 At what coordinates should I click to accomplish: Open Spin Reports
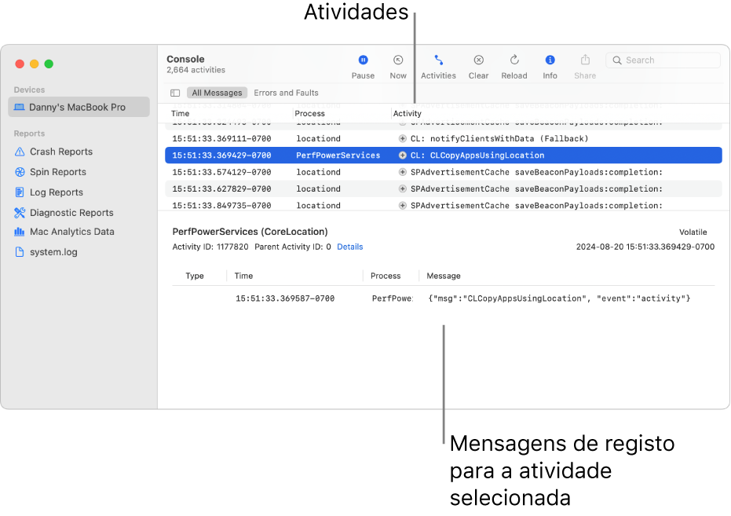click(x=58, y=172)
